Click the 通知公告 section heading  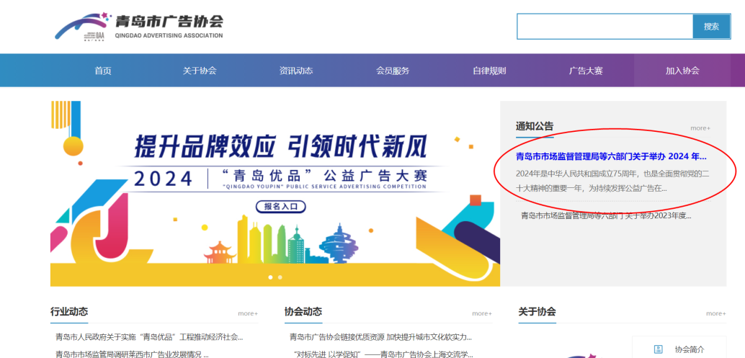(535, 126)
